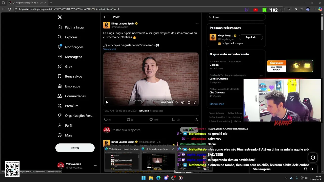Open the Twitch favorite icon
The height and width of the screenshot is (182, 324).
tap(247, 10)
